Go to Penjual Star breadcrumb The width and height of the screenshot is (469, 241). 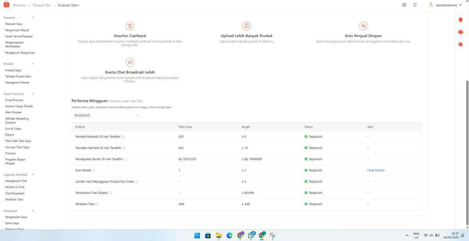click(42, 5)
